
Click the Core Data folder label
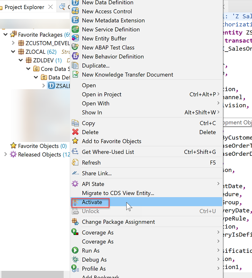click(55, 69)
